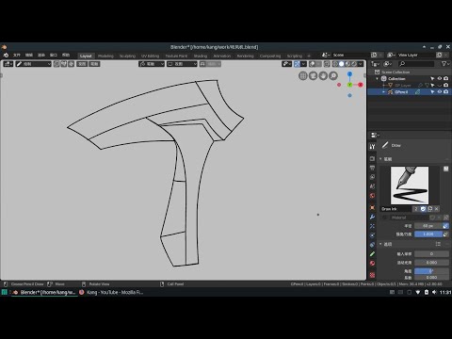452x339 pixels.
Task: Toggle Collection selectable arrow icon
Action: pyautogui.click(x=432, y=79)
